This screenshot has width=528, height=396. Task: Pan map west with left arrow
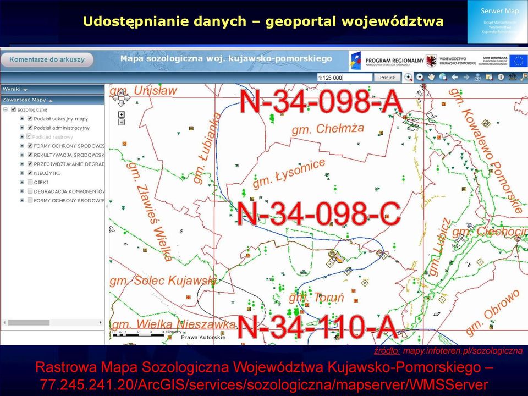click(115, 98)
